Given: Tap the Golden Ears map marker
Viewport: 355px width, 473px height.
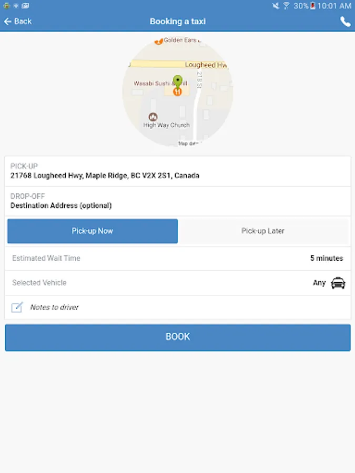Looking at the screenshot, I should point(158,40).
